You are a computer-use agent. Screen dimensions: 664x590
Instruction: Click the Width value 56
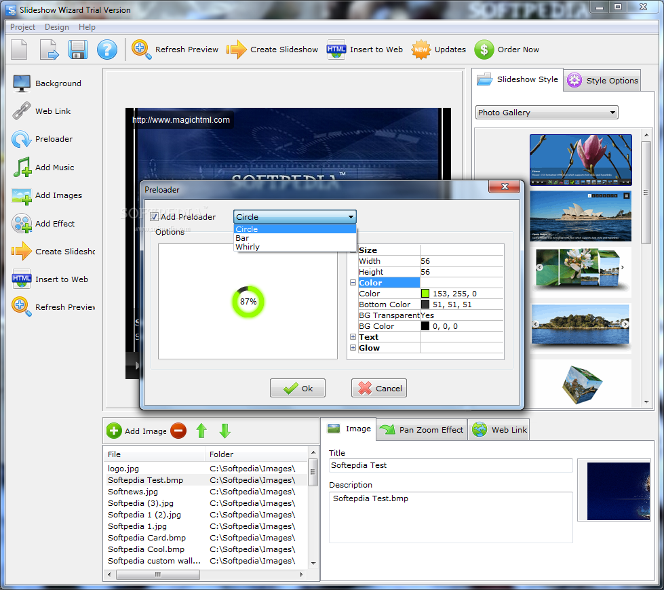click(x=462, y=261)
